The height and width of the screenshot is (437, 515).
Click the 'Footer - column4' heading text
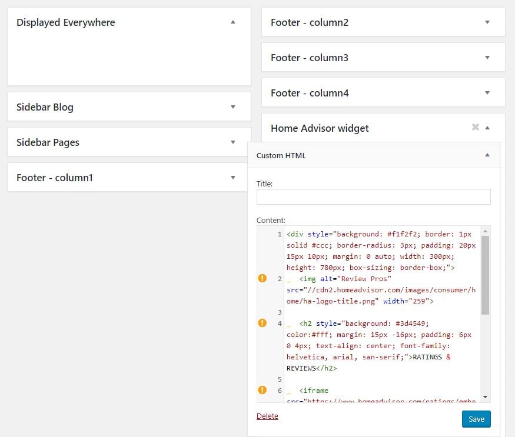pos(310,93)
